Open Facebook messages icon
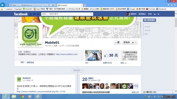The width and height of the screenshot is (177, 99). tap(34, 14)
